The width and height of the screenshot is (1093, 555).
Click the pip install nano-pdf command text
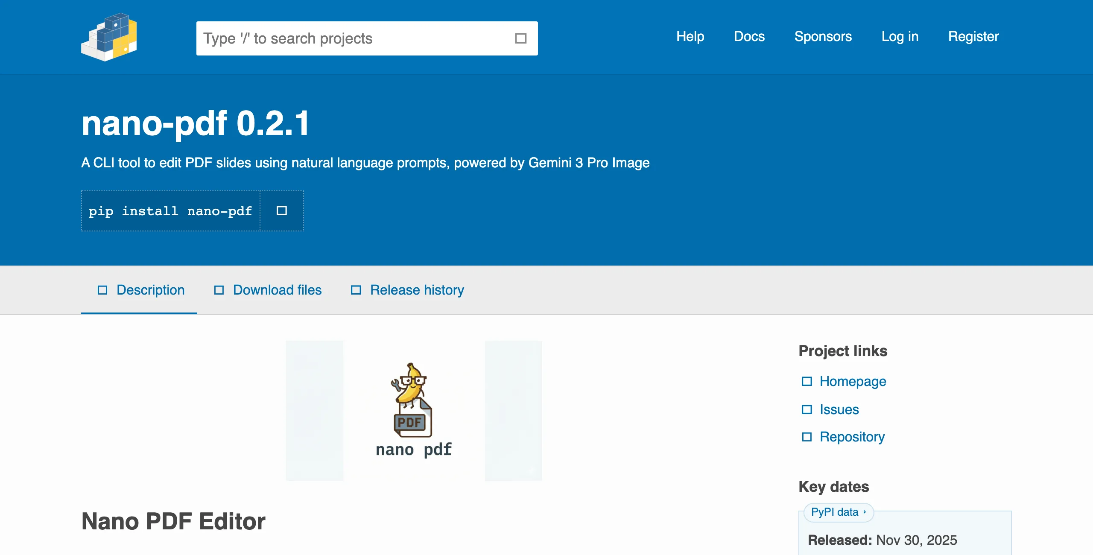pyautogui.click(x=170, y=211)
